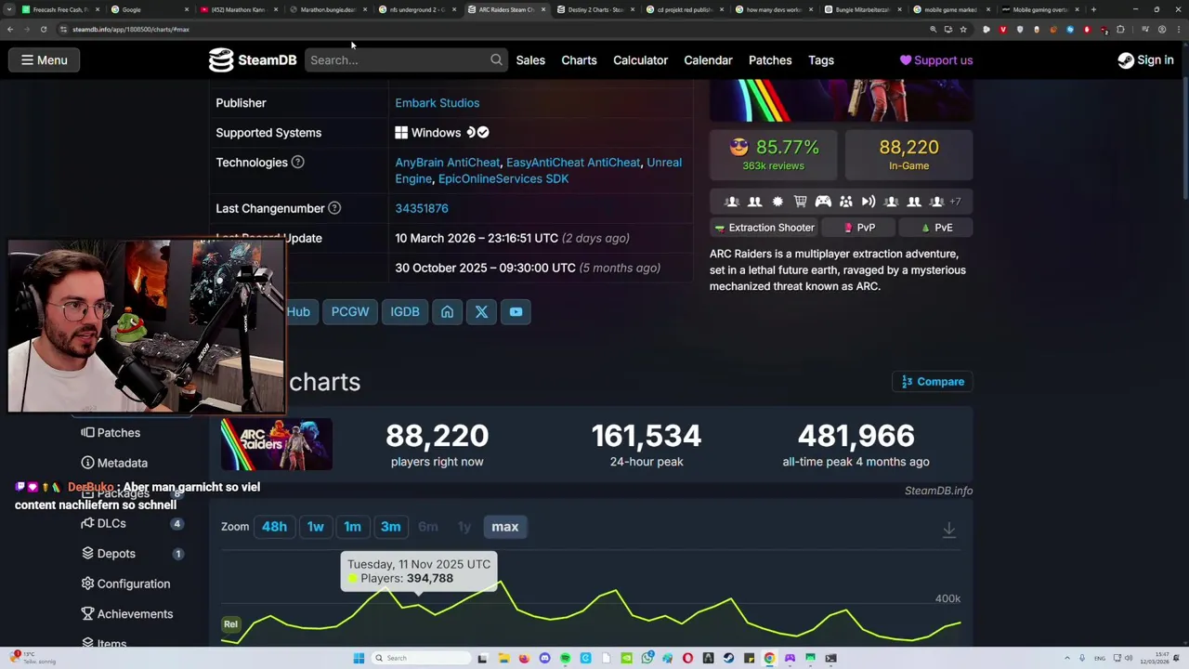1189x669 pixels.
Task: Click the remote play audio waves icon
Action: [869, 202]
